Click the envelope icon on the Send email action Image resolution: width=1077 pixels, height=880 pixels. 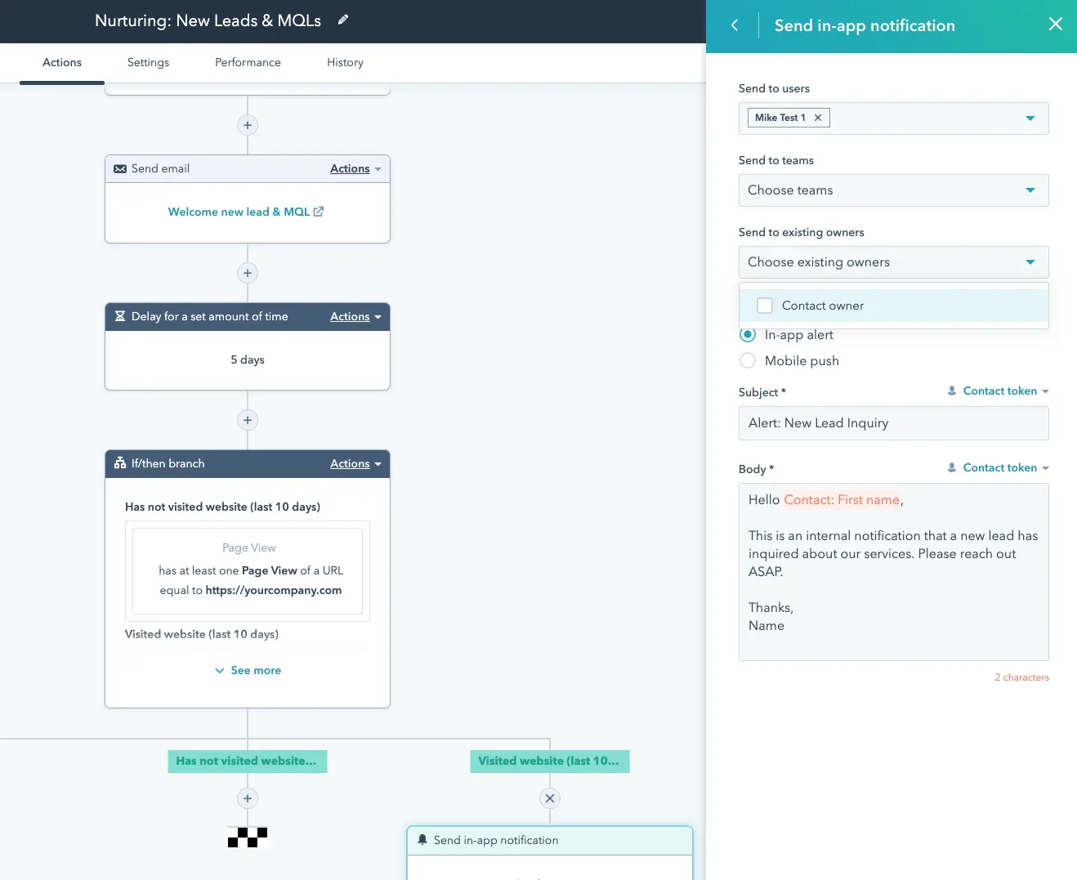(119, 168)
